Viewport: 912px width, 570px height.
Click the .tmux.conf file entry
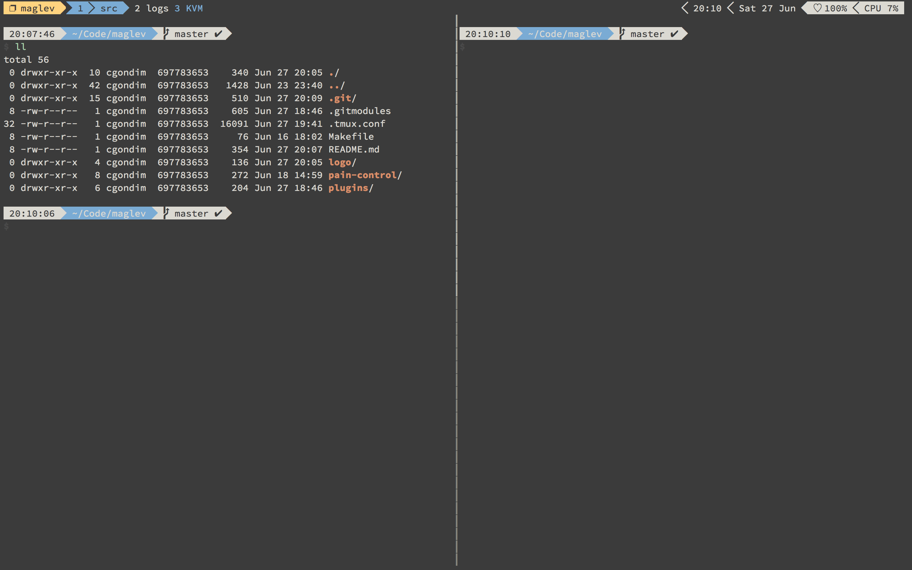[x=357, y=124]
